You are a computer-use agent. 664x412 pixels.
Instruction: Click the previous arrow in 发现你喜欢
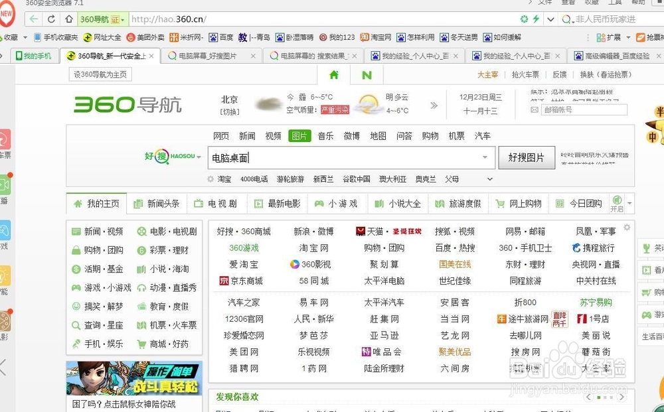(588, 397)
